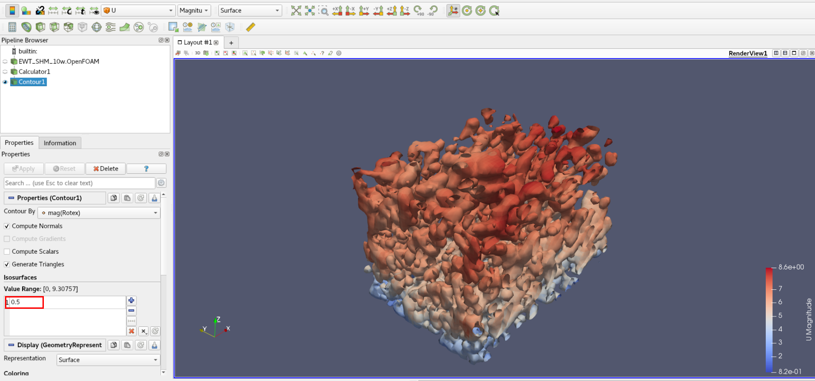Image resolution: width=815 pixels, height=381 pixels.
Task: Open the Contour By mag(Rotex) dropdown
Action: click(99, 213)
